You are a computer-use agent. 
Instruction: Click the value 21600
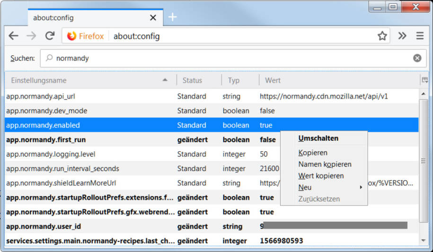[269, 168]
